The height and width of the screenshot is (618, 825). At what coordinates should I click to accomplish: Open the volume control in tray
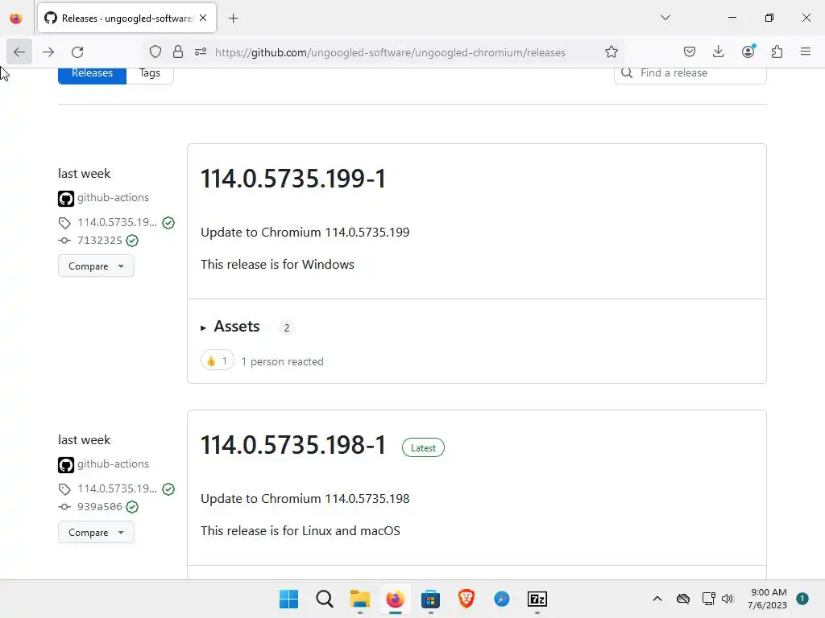[x=728, y=599]
